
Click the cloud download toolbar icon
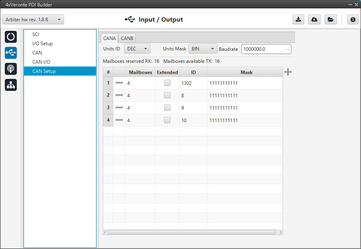pos(314,20)
